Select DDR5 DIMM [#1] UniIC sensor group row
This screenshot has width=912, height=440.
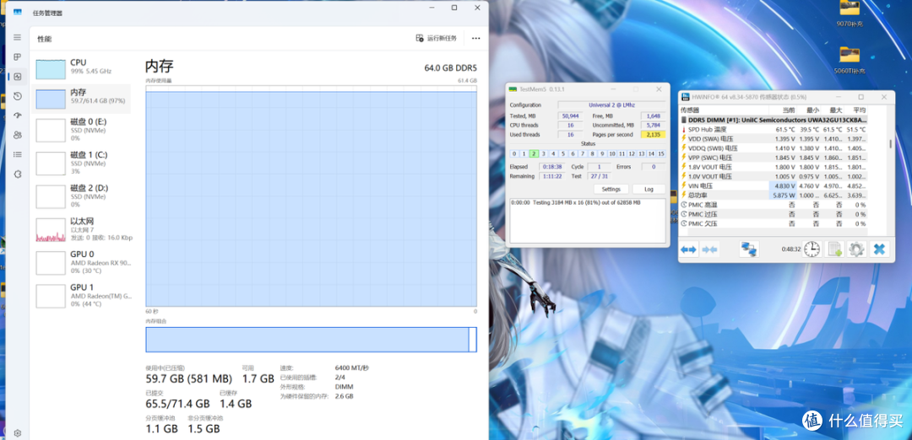click(774, 120)
